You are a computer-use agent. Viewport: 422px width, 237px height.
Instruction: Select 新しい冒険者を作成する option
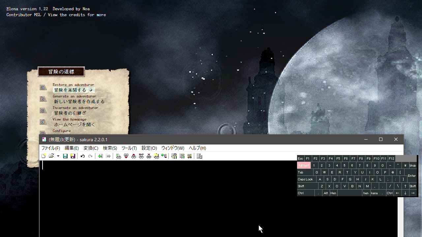point(79,102)
